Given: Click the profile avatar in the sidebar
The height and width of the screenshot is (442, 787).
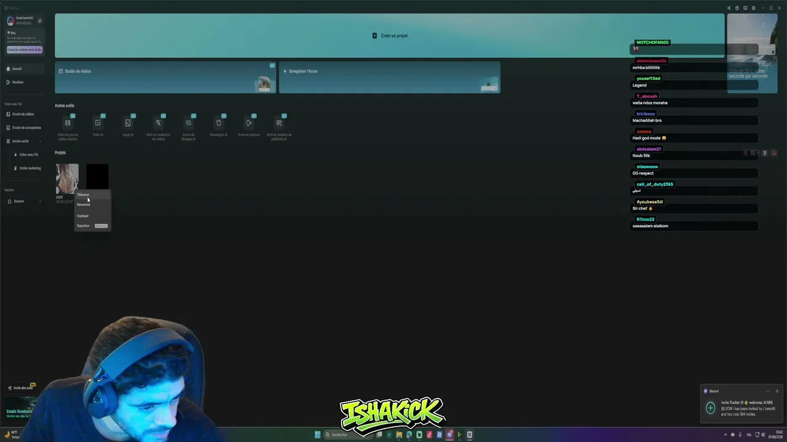Looking at the screenshot, I should [x=10, y=21].
